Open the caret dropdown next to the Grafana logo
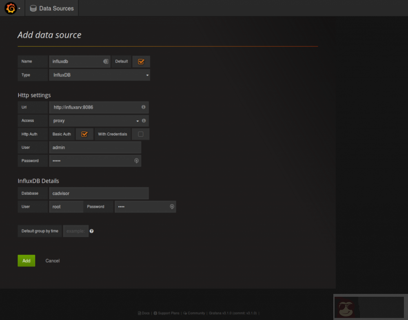This screenshot has width=408, height=320. coord(19,8)
